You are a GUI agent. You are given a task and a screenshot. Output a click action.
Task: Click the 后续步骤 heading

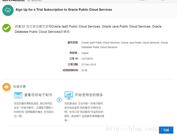[19, 87]
